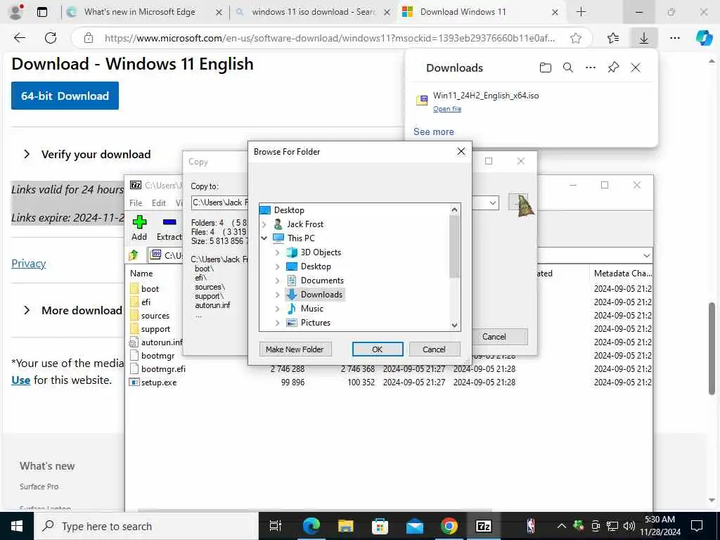Viewport: 720px width, 540px height.
Task: Click the Edge downloads toolbar icon
Action: click(x=644, y=38)
